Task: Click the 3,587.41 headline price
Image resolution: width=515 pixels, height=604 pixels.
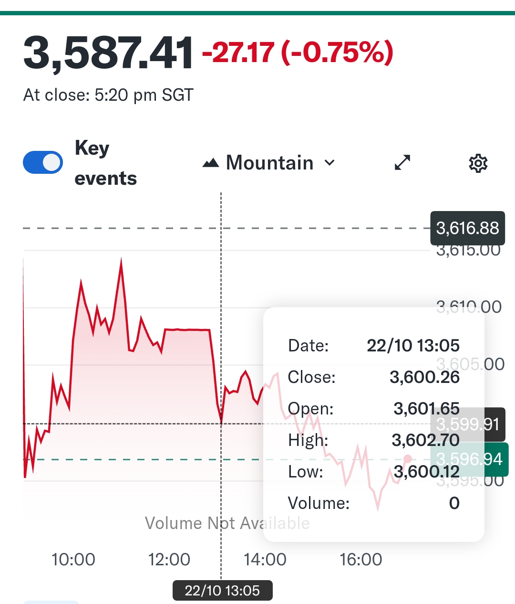Action: tap(108, 53)
